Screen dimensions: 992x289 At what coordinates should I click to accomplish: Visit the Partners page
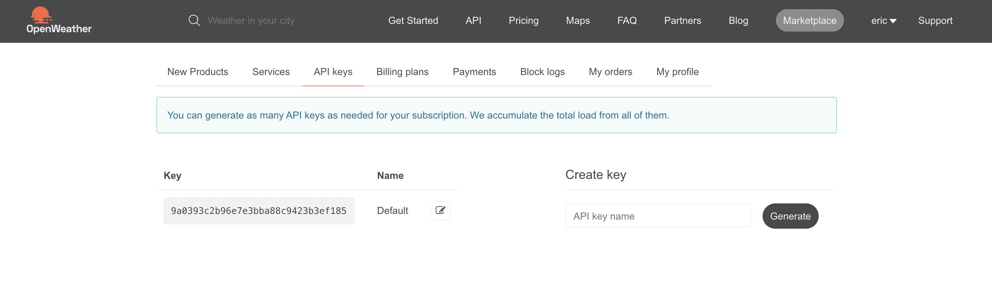tap(682, 20)
